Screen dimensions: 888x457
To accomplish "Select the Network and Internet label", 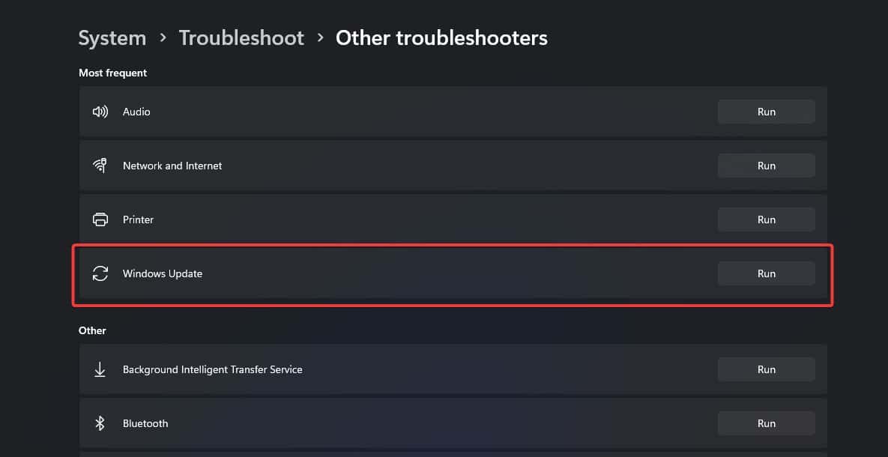I will (x=172, y=166).
